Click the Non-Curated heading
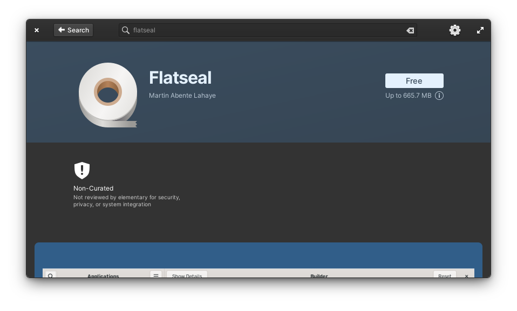517x311 pixels. pyautogui.click(x=93, y=188)
